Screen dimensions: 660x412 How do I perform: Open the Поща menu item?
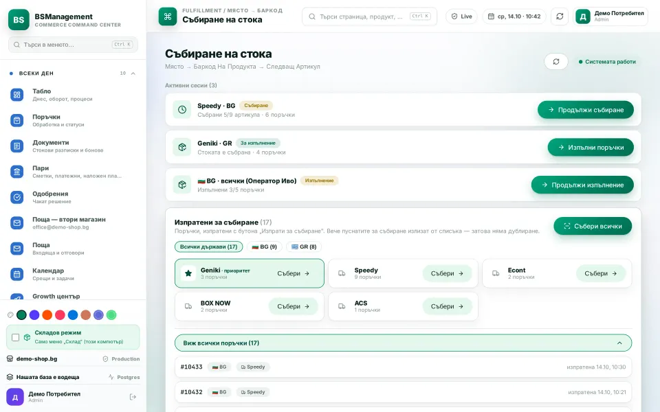pos(74,249)
